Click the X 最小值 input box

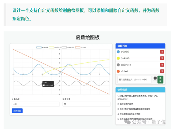click(x=35, y=104)
